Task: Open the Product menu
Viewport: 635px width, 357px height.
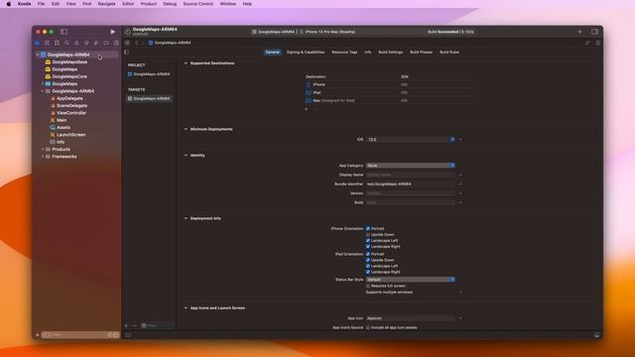Action: [149, 4]
